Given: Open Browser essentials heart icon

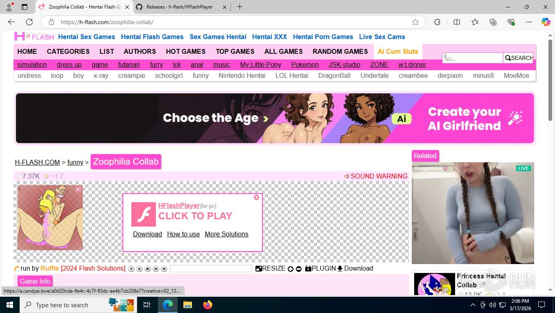Looking at the screenshot, I should (x=511, y=22).
